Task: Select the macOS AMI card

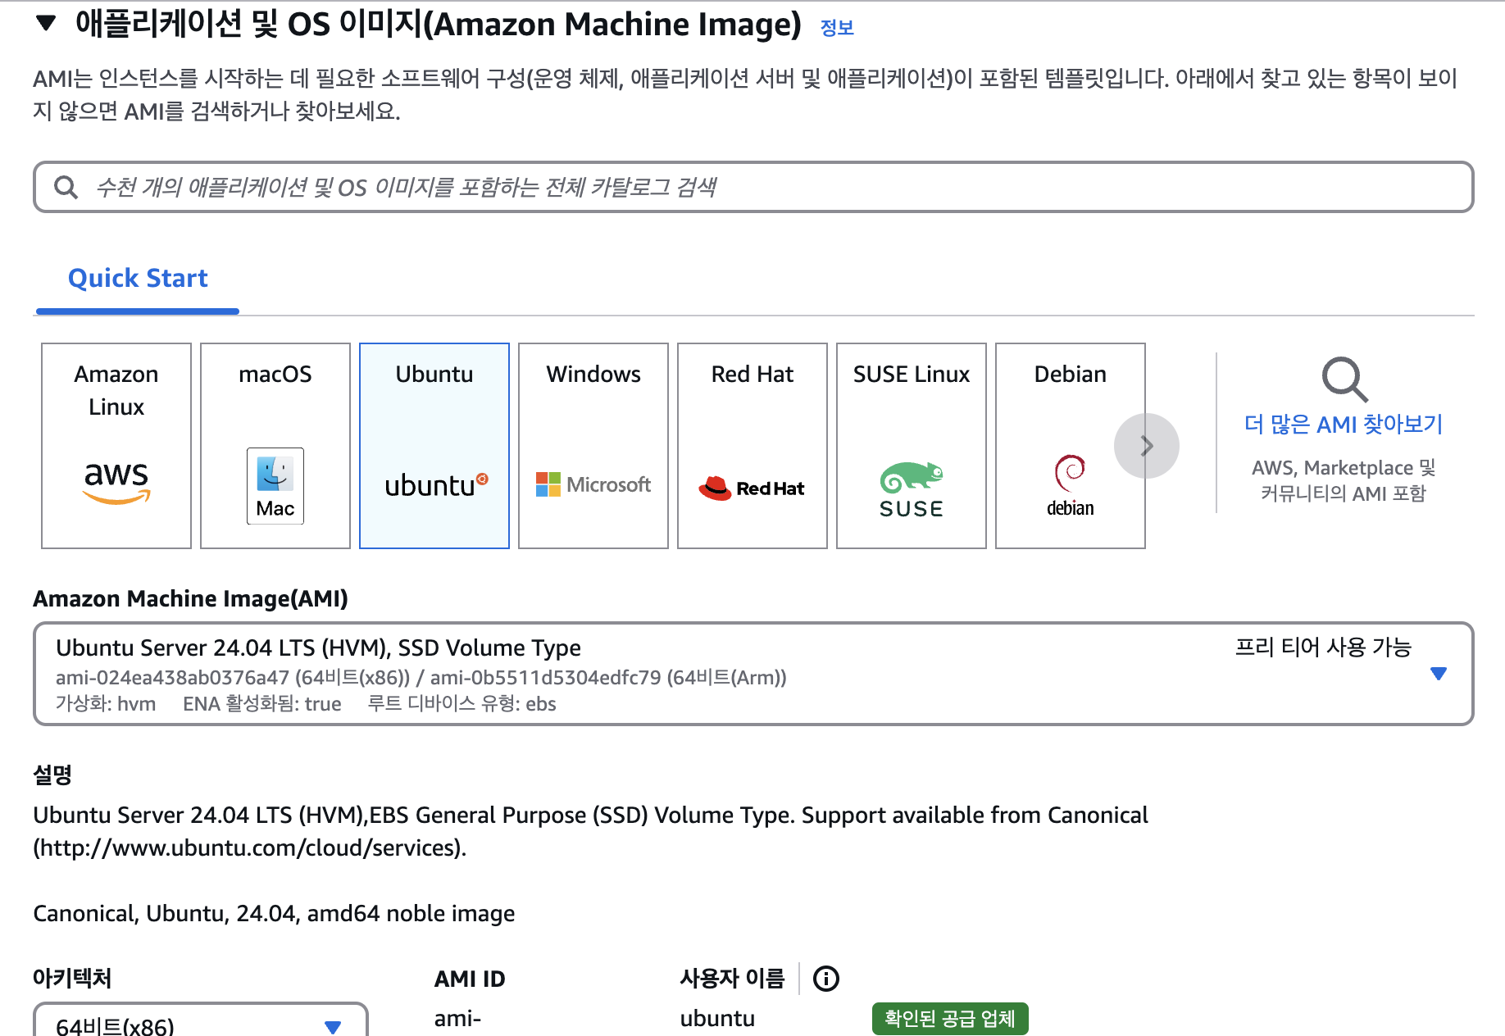Action: (x=275, y=446)
